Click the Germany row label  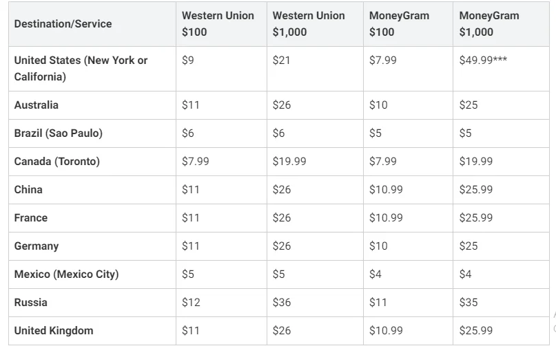tap(37, 246)
